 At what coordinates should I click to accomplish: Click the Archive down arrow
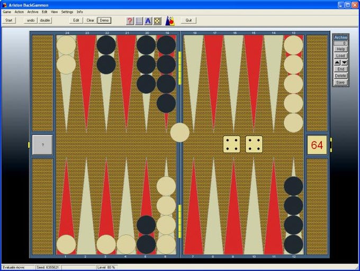tap(345, 63)
